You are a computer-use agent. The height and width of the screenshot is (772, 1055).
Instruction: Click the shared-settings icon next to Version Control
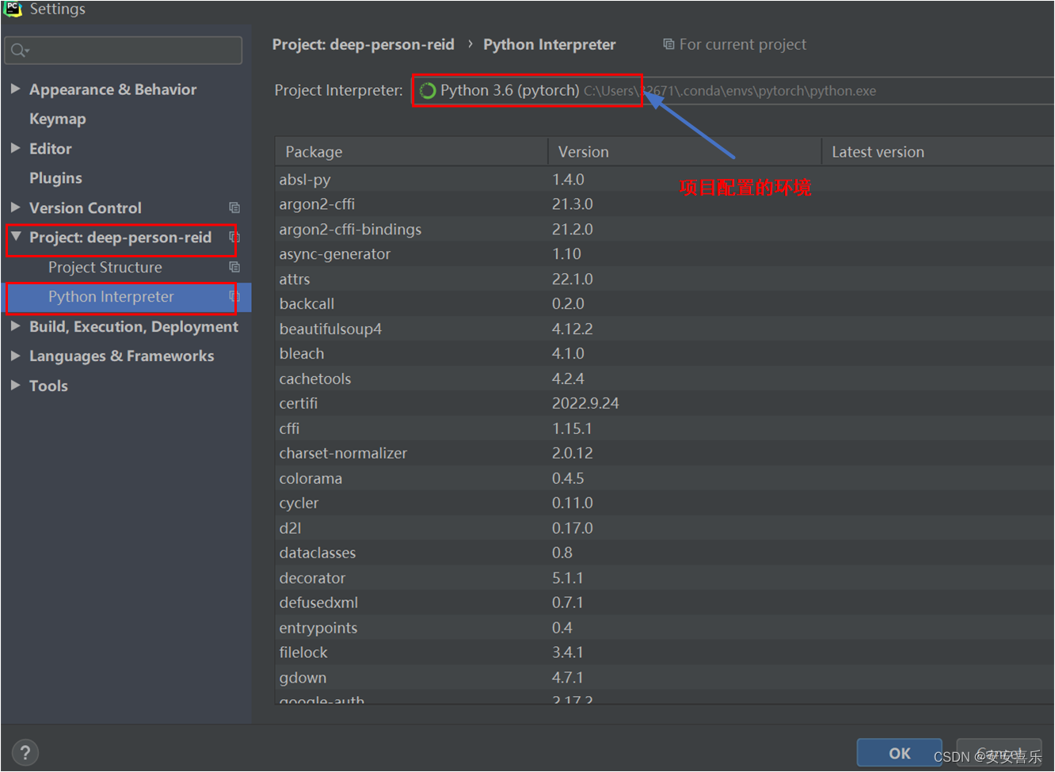(x=234, y=207)
